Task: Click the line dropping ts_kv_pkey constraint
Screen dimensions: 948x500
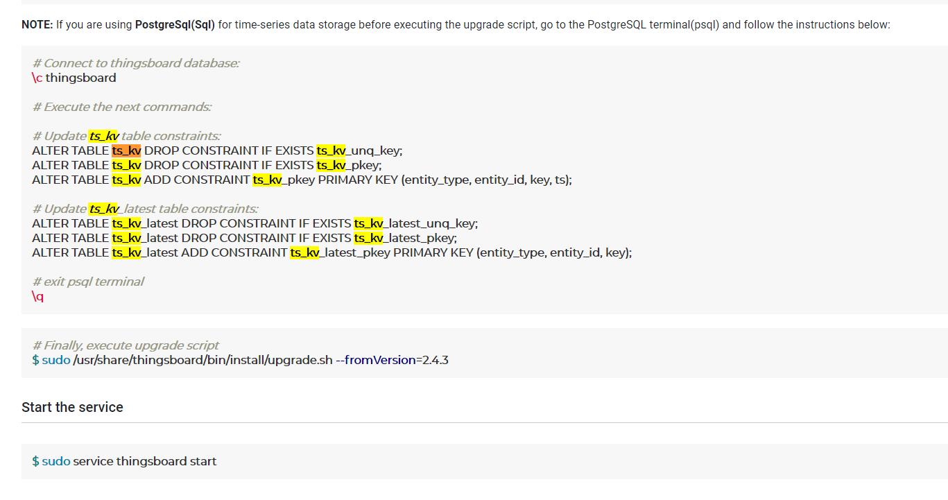Action: 207,165
